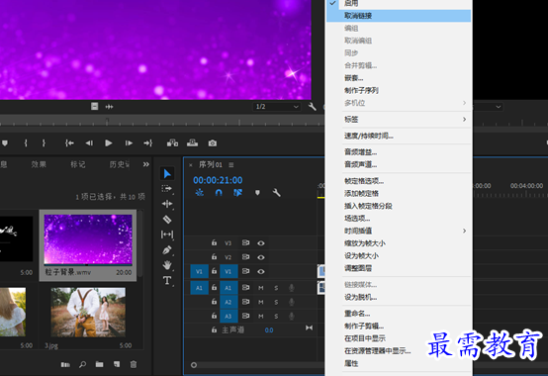
Task: Add marker in Program monitor
Action: [5, 143]
